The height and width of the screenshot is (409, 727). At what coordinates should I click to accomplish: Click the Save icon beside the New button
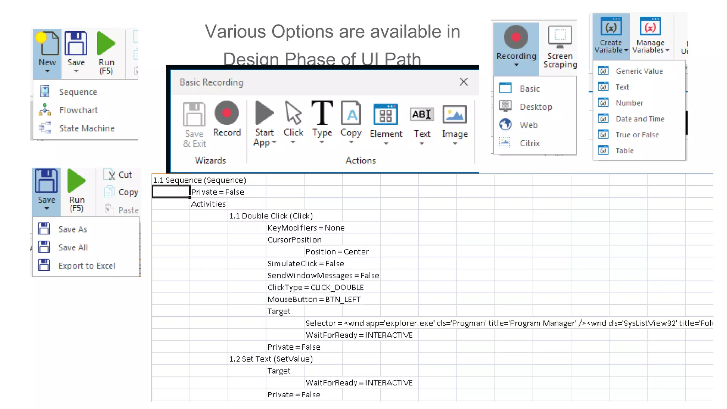(76, 43)
